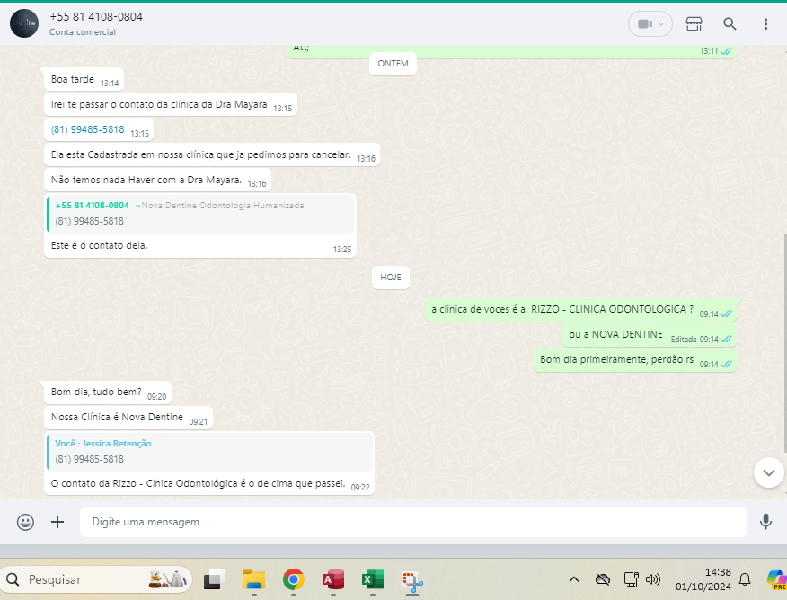The width and height of the screenshot is (787, 600).
Task: Select message 'Bom dia primeiramente, perdão rs'
Action: (635, 359)
